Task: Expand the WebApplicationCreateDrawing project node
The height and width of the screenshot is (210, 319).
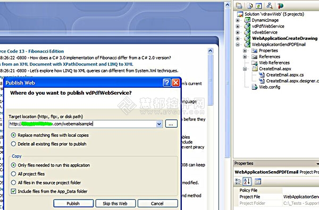Action: (x=238, y=38)
